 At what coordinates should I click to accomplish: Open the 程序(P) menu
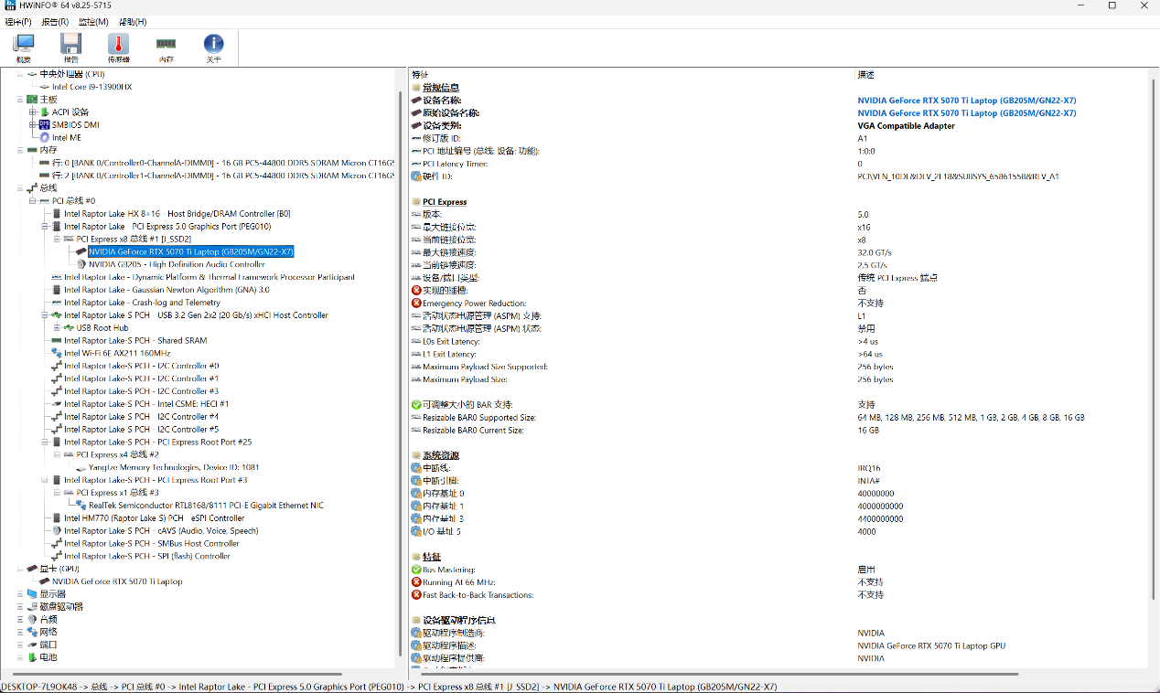click(x=18, y=21)
